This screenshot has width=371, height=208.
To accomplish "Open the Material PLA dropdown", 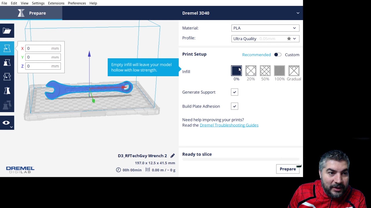I will (x=265, y=28).
